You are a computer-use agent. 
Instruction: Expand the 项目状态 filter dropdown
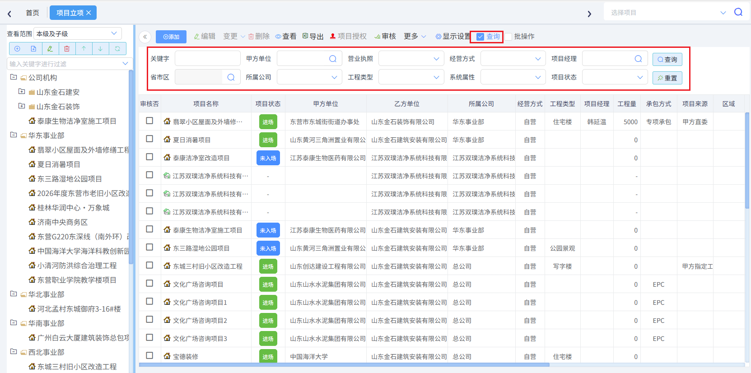615,77
